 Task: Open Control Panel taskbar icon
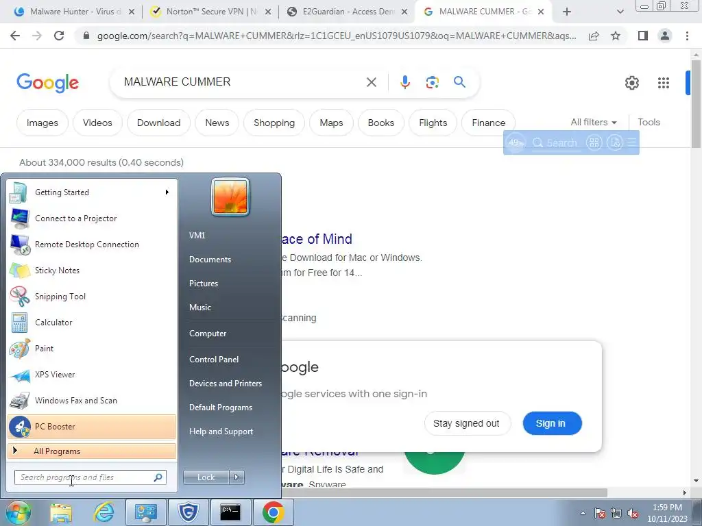point(146,512)
